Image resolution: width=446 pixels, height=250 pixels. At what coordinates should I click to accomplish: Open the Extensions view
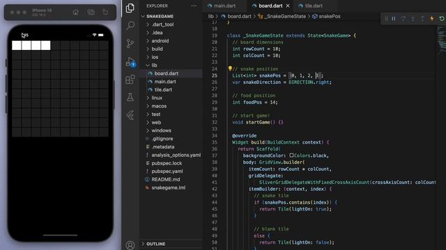tap(130, 79)
